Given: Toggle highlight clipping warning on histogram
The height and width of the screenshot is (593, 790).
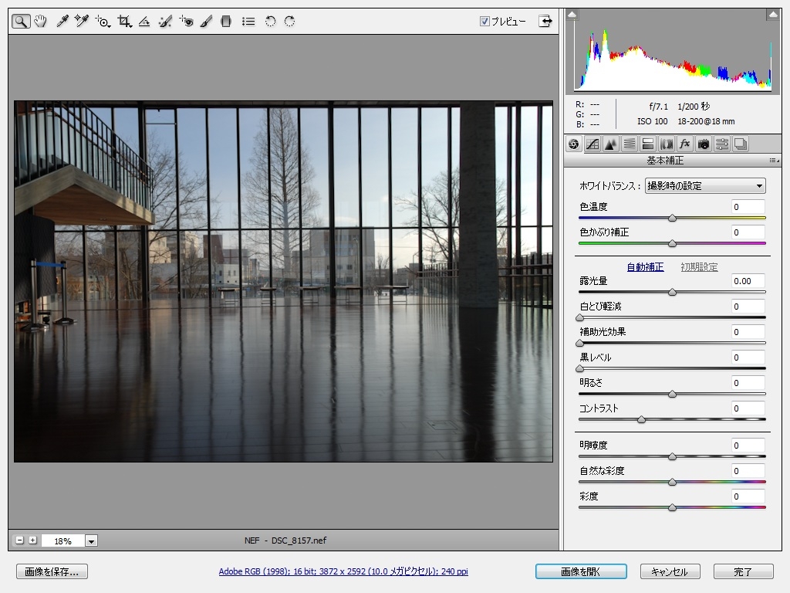Looking at the screenshot, I should click(772, 15).
